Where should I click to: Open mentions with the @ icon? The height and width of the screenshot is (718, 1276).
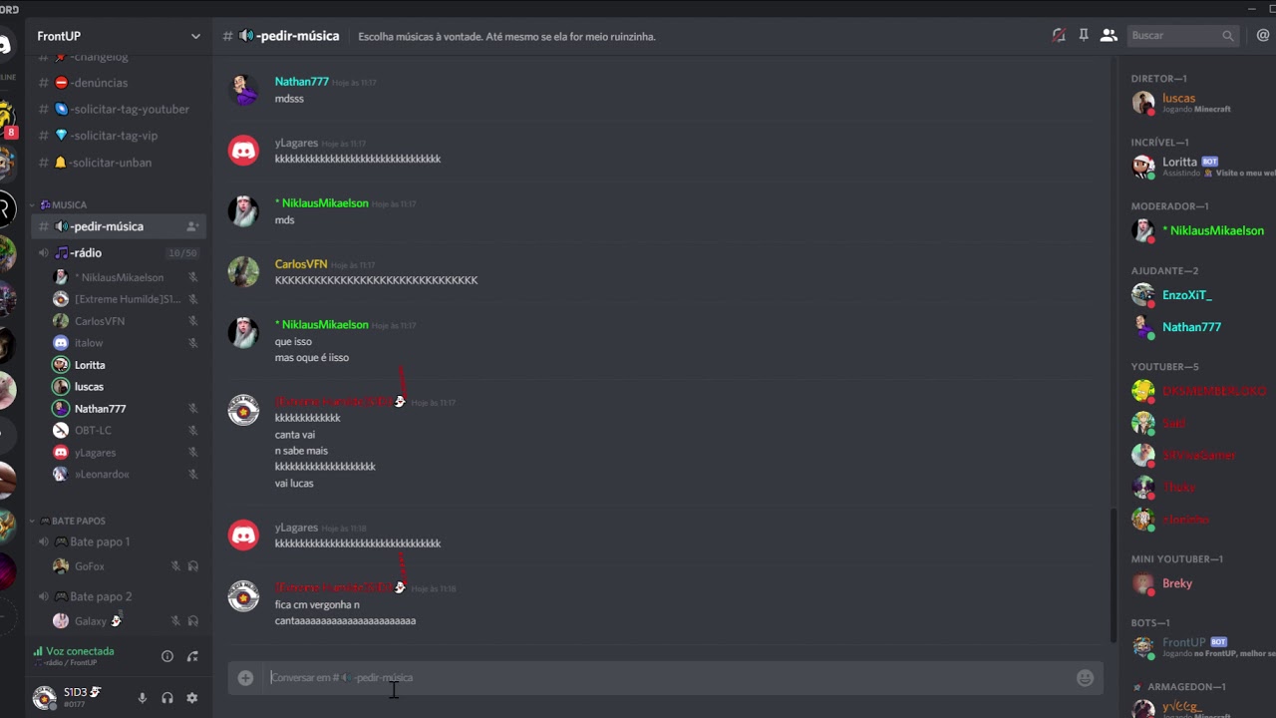[1263, 36]
